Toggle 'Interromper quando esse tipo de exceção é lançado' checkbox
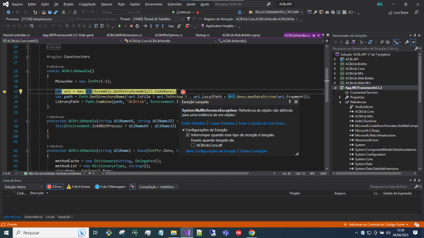The height and width of the screenshot is (238, 424). pos(188,135)
